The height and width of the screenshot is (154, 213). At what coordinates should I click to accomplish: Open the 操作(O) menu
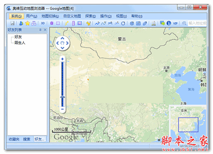[106, 16]
